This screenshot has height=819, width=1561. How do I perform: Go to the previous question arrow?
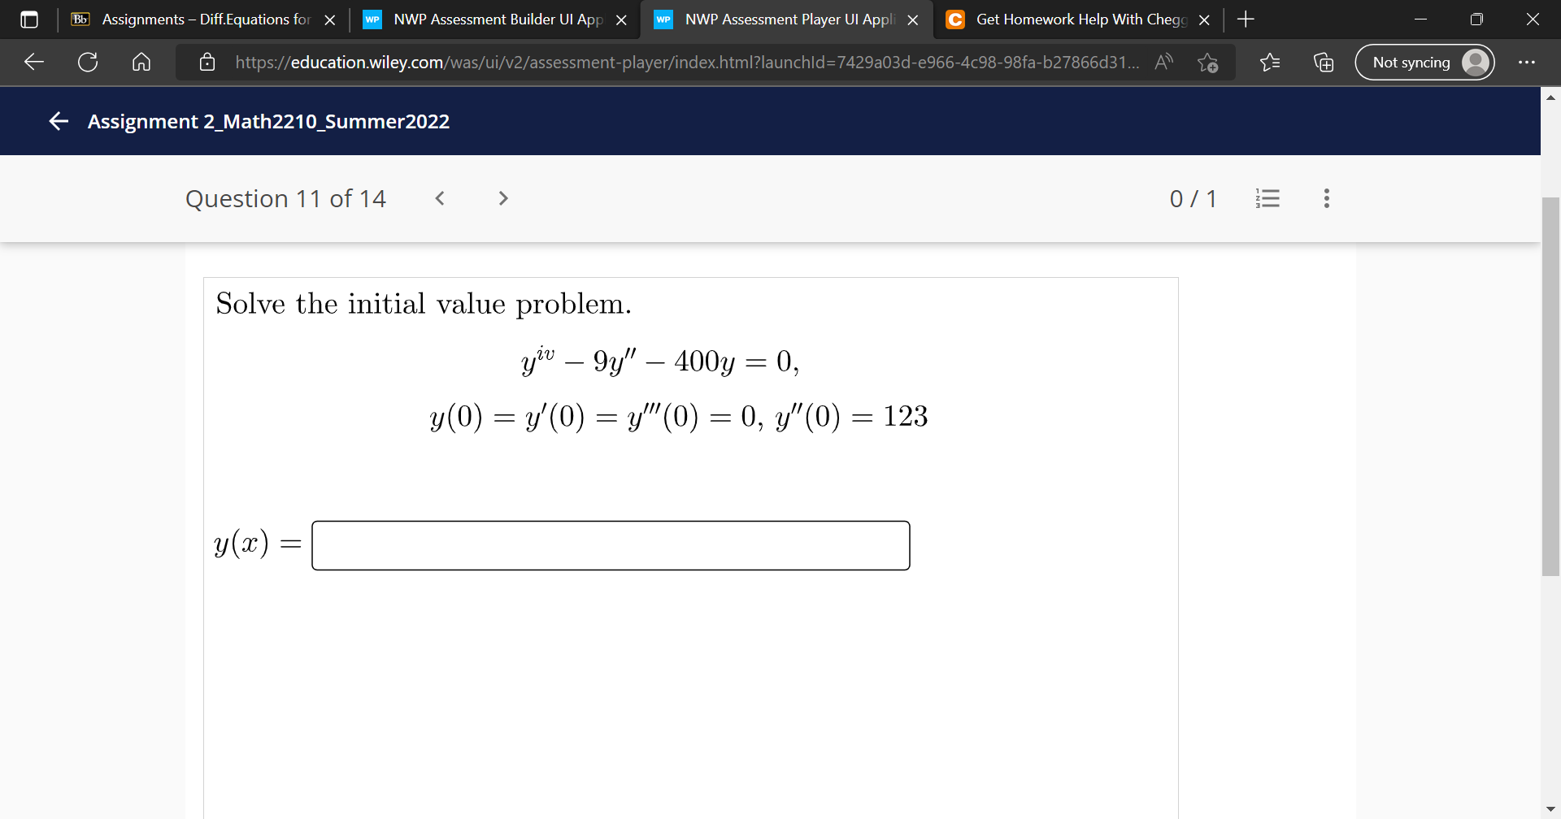tap(439, 198)
